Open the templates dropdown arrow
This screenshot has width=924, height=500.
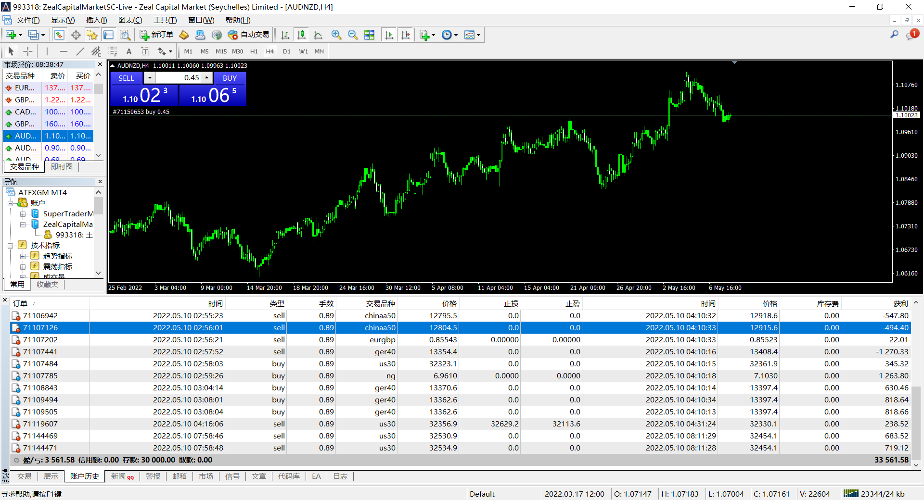(x=478, y=35)
